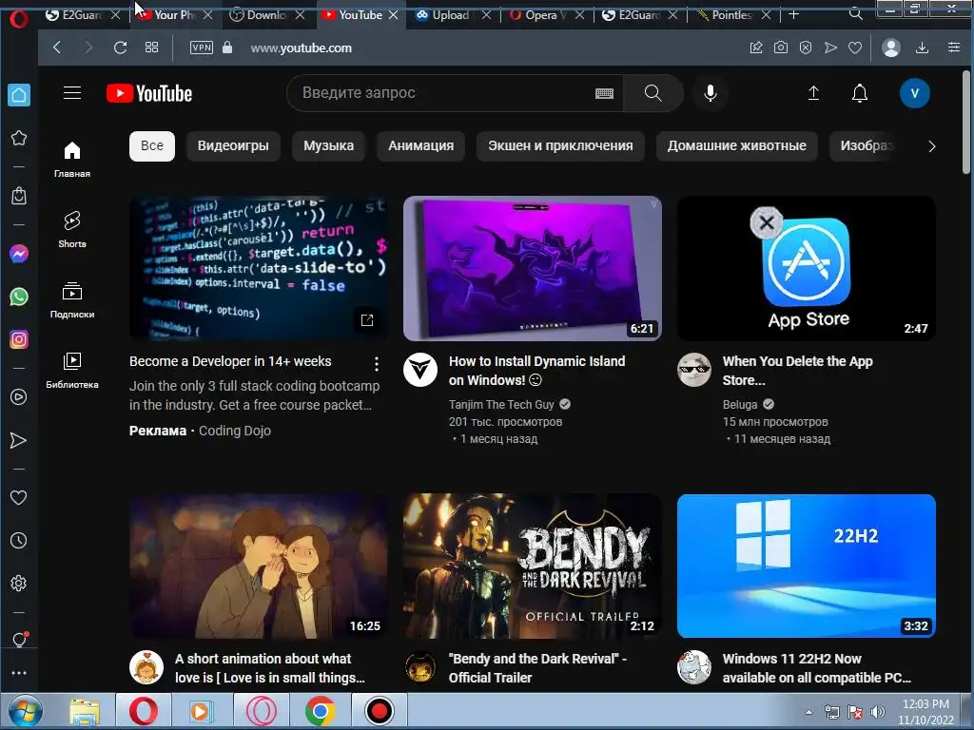Viewport: 974px width, 730px height.
Task: Open the Easy Setup sliders icon
Action: [954, 48]
